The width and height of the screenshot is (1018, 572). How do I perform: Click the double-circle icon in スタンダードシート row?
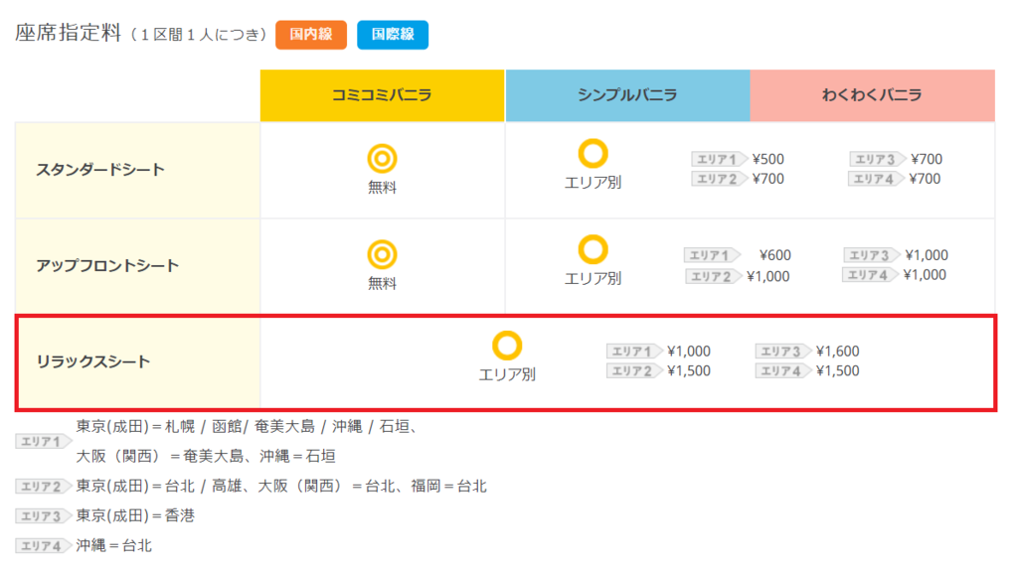[382, 158]
